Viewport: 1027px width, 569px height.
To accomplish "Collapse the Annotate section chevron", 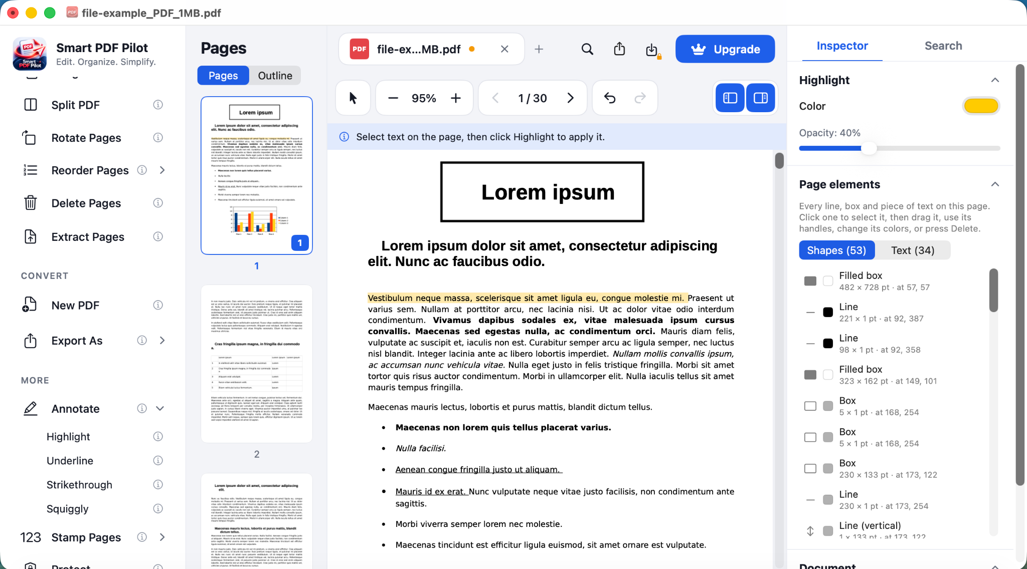I will [x=160, y=409].
